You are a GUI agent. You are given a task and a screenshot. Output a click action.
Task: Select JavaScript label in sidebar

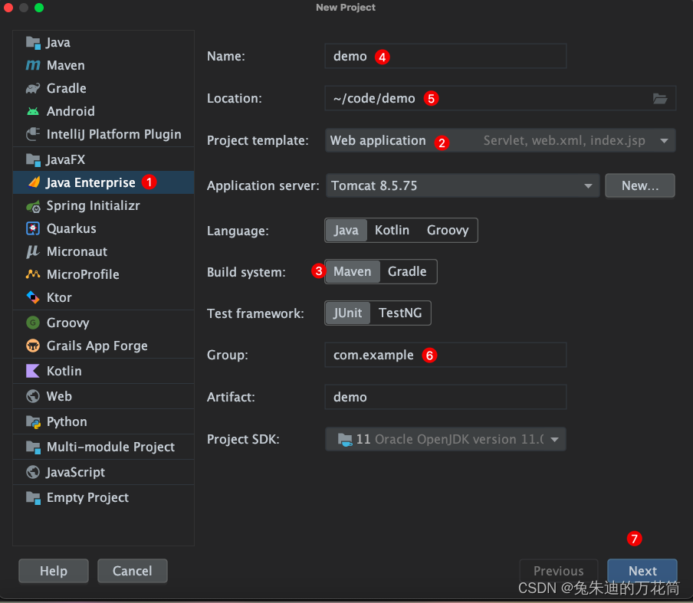tap(76, 472)
